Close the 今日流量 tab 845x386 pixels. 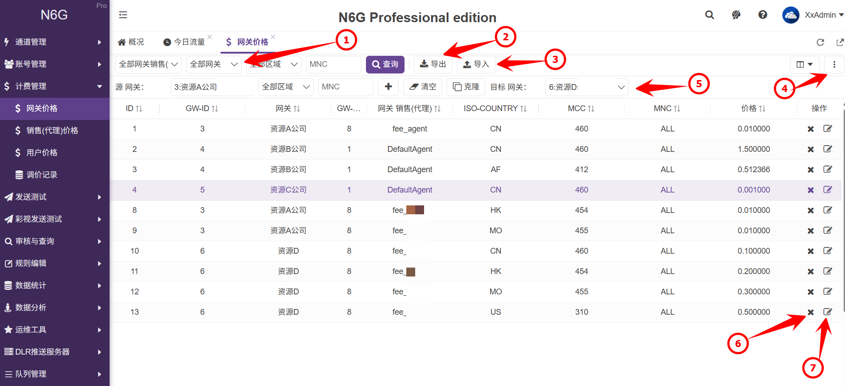(x=210, y=37)
